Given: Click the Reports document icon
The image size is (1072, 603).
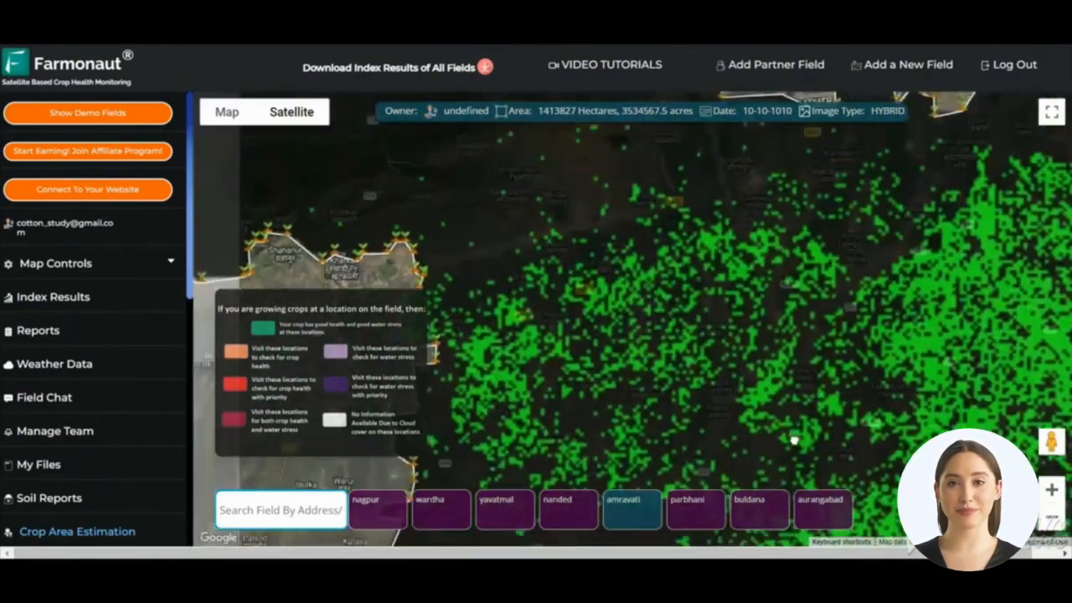Looking at the screenshot, I should pyautogui.click(x=8, y=331).
